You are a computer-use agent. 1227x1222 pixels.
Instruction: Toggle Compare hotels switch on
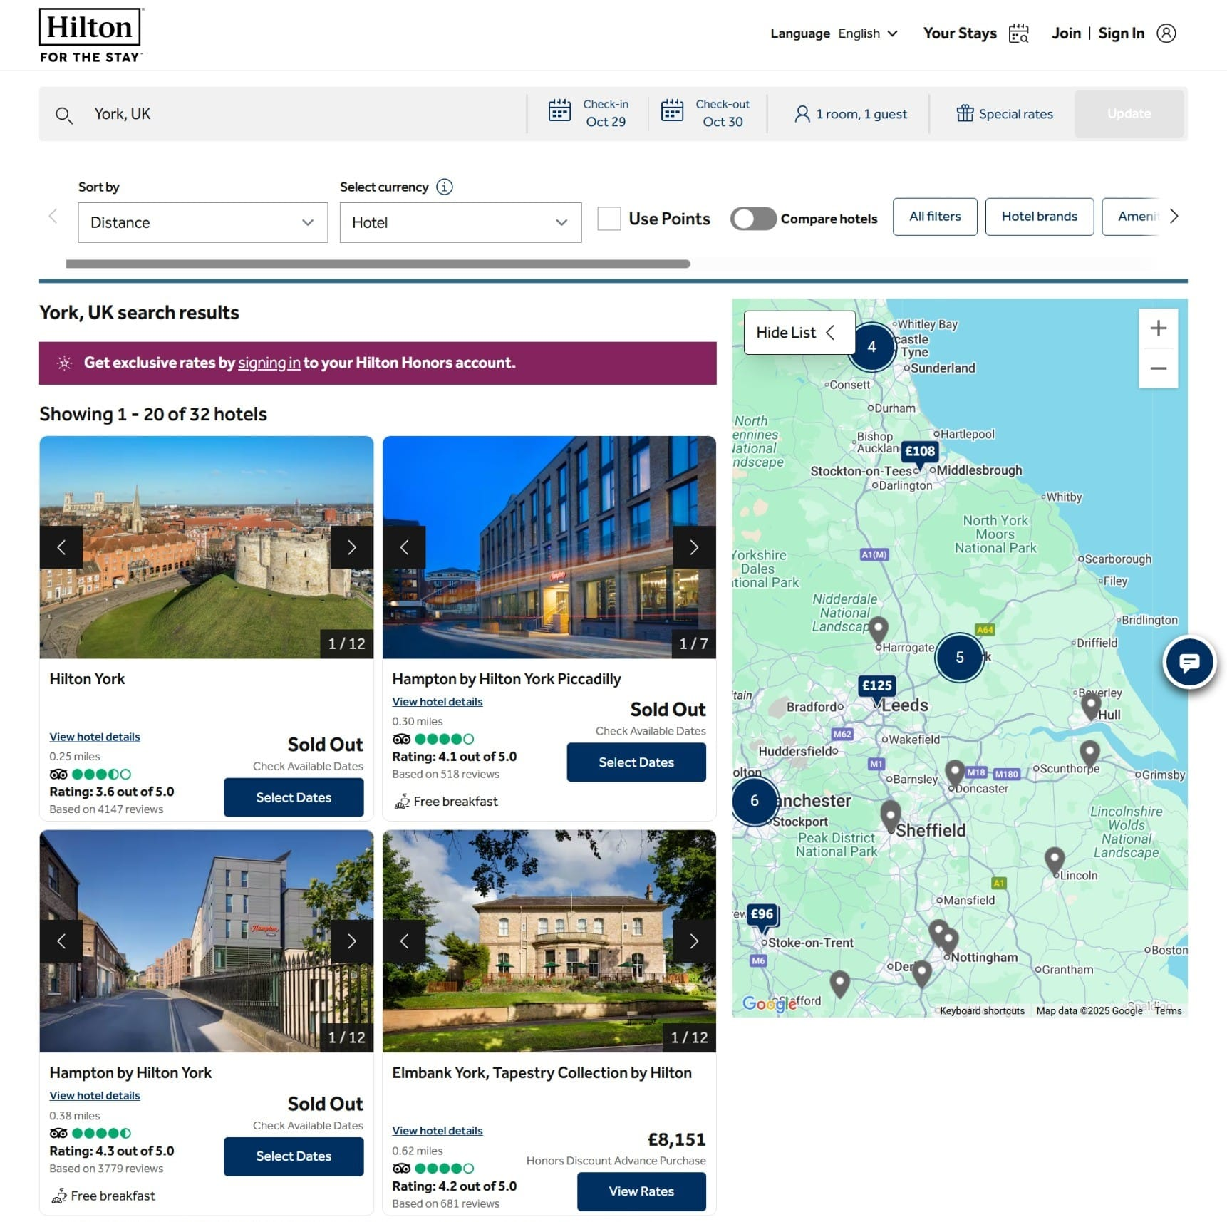point(753,219)
